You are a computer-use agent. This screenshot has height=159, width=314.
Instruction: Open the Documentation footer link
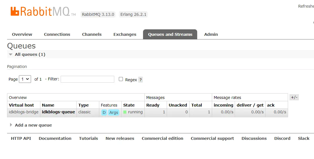(55, 138)
